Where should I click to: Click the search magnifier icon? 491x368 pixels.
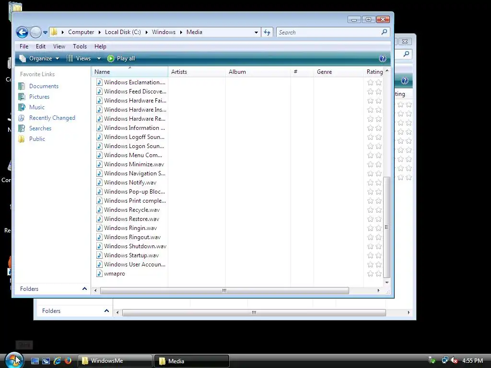point(384,32)
